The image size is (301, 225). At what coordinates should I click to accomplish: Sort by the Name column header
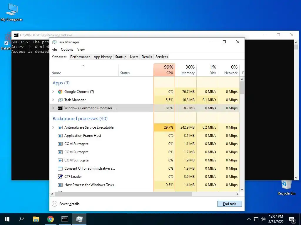click(84, 70)
